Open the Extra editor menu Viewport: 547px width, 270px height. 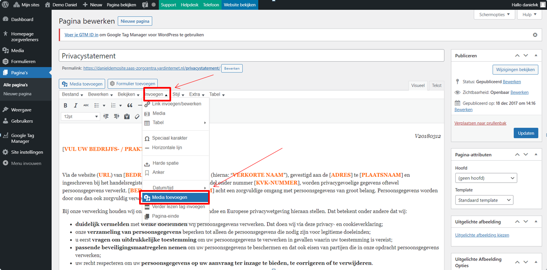coord(197,94)
